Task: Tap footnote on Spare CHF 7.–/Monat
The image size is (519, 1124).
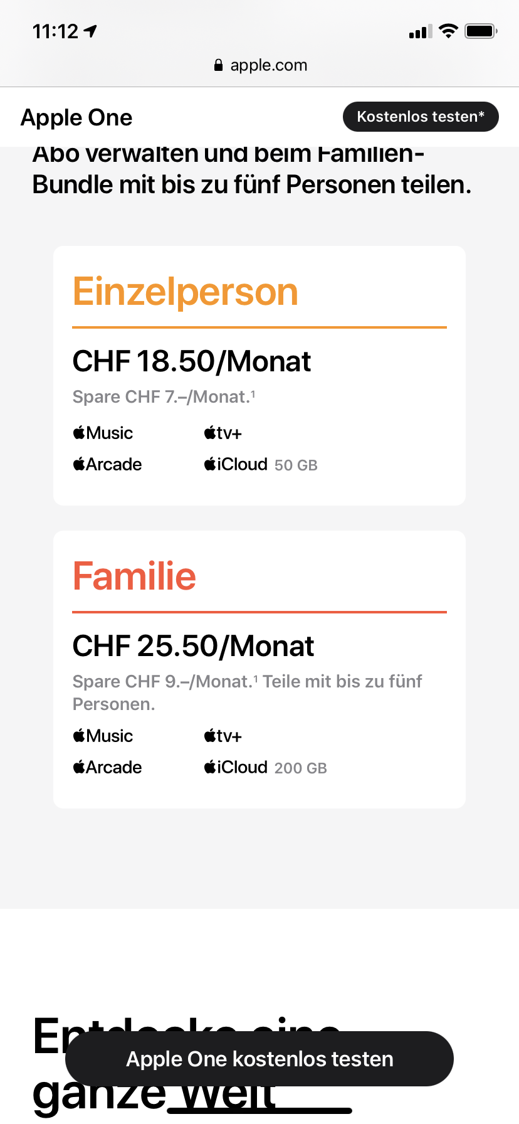Action: tap(253, 393)
